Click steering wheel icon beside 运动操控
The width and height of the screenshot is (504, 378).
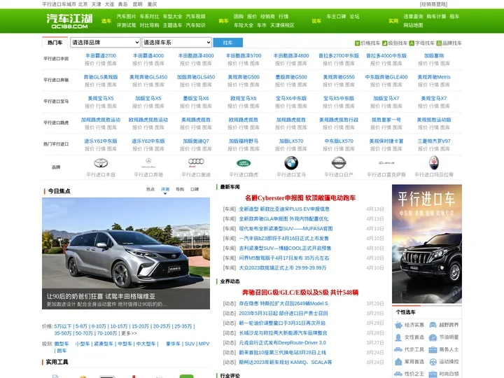(433, 362)
